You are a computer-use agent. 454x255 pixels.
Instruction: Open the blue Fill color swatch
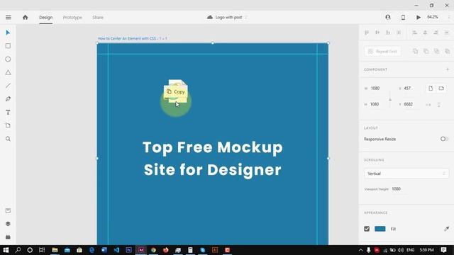[380, 229]
